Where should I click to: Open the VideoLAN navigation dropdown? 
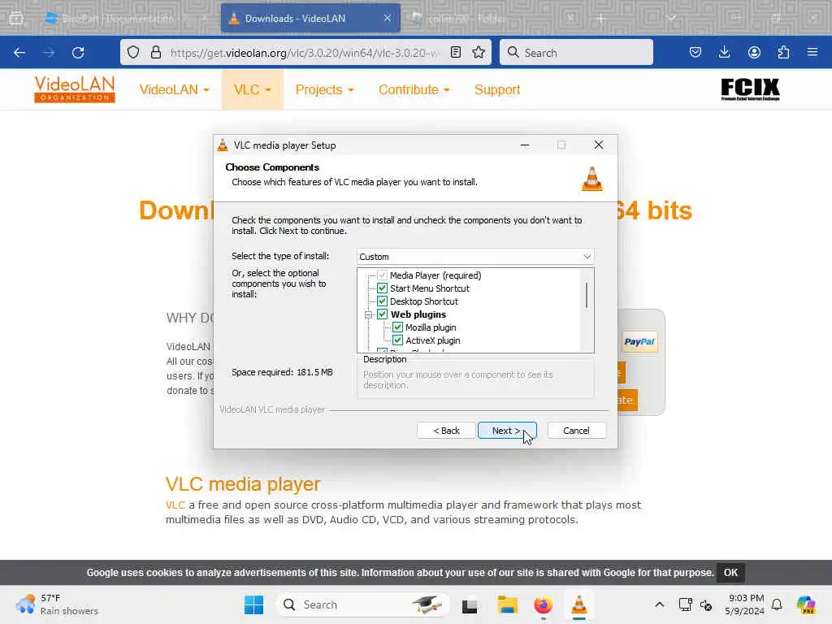[x=174, y=89]
